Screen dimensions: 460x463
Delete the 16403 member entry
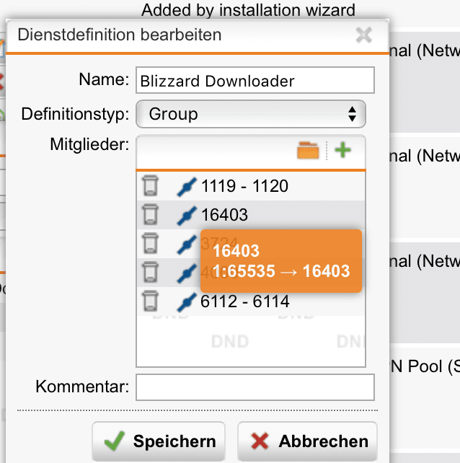[x=150, y=214]
